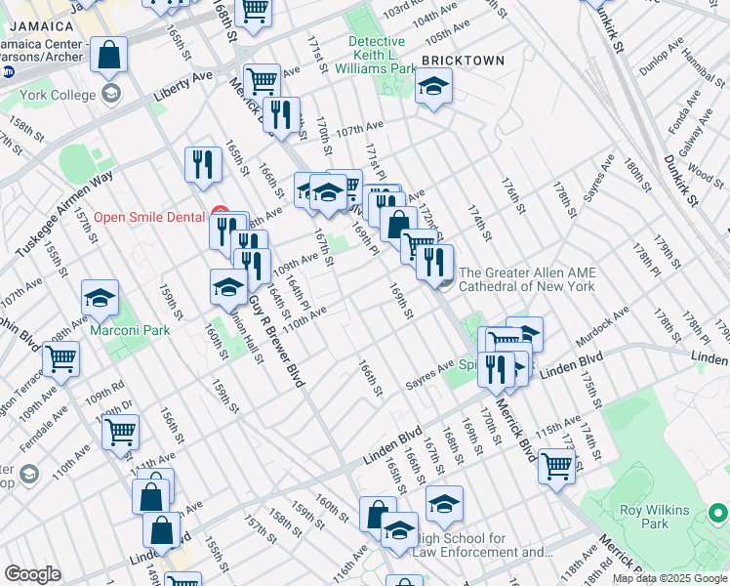Click the Open Smile Dental red marker
The width and height of the screenshot is (730, 586).
(220, 215)
